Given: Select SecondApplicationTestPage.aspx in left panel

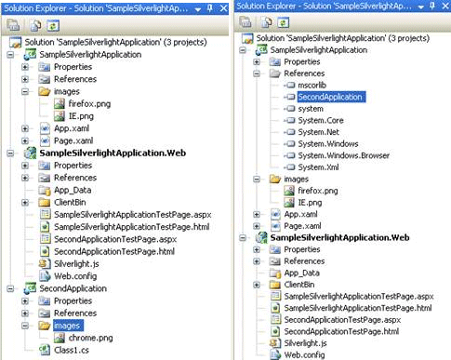Looking at the screenshot, I should (x=115, y=239).
